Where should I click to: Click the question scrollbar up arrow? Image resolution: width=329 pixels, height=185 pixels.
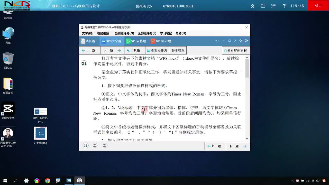[247, 58]
